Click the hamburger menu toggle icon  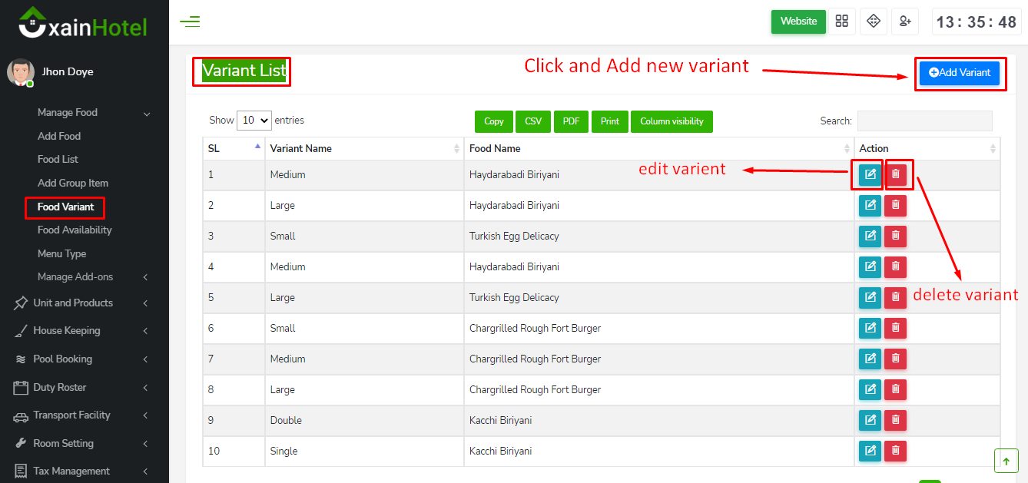click(x=190, y=22)
